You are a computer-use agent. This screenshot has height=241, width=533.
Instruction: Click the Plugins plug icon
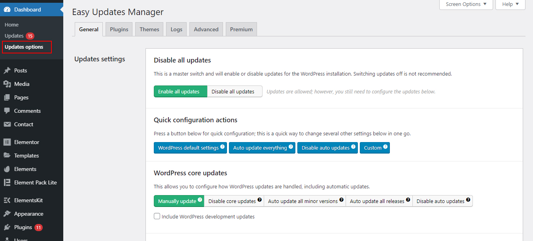click(7, 227)
